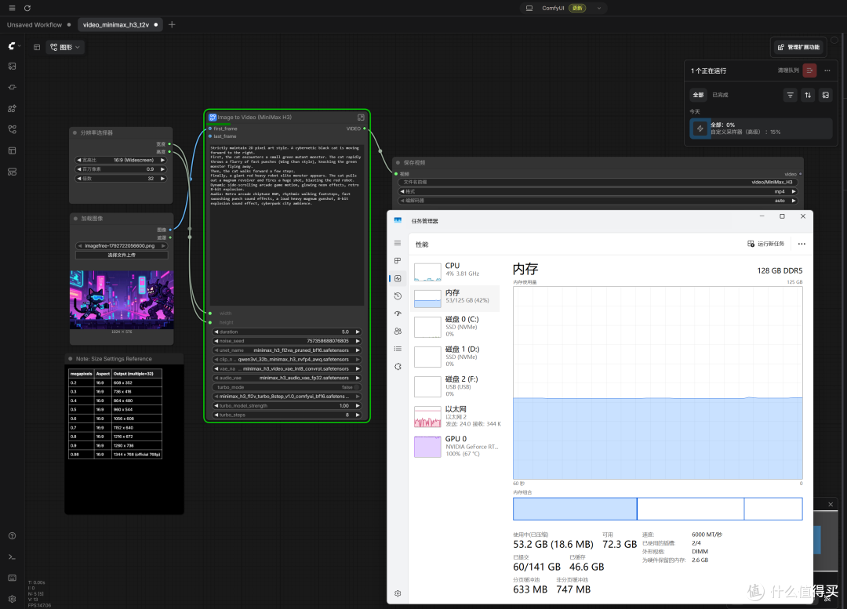Open the audio_vae model dropdown
Screen dimensions: 847x609
pos(287,378)
